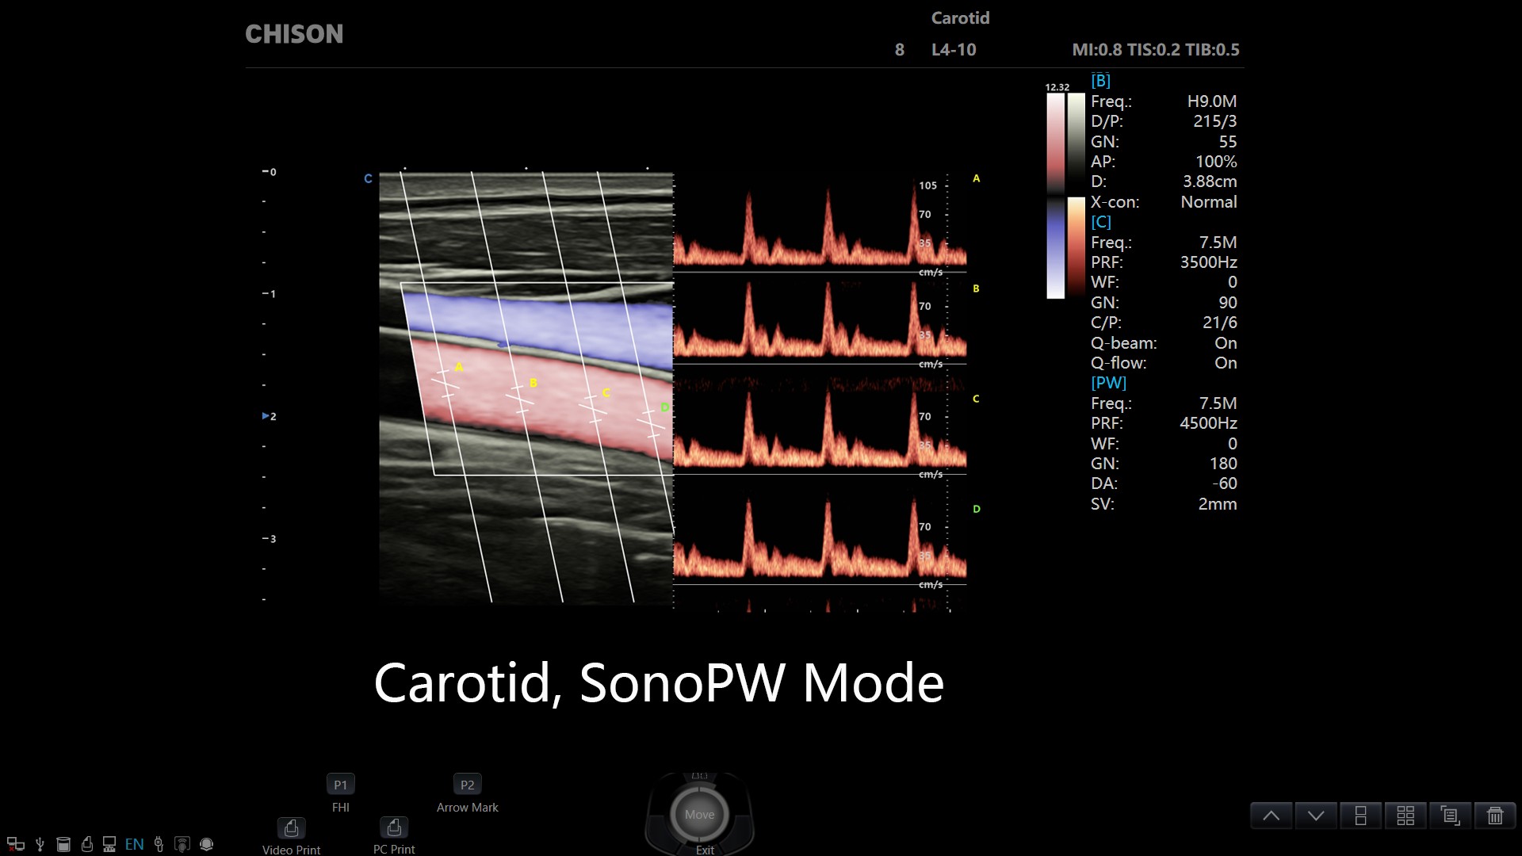Click the Q-flow On value

click(x=1226, y=363)
